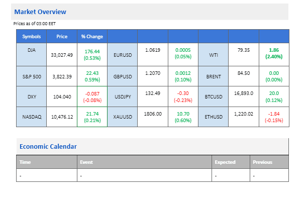Screen dimensions: 308x200
Task: Click the Symbols column header
Action: [x=32, y=37]
